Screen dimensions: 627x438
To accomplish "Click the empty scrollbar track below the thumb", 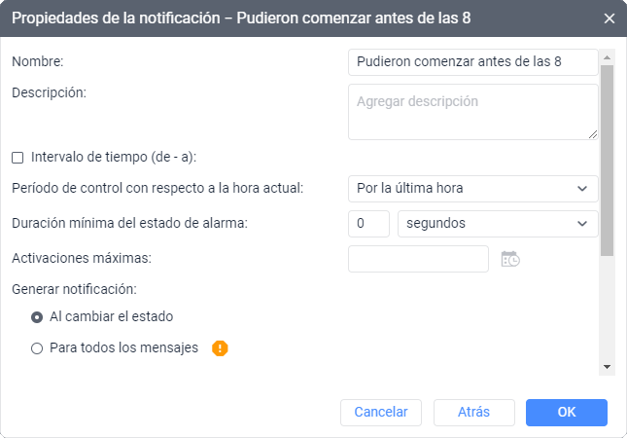I will tap(607, 309).
